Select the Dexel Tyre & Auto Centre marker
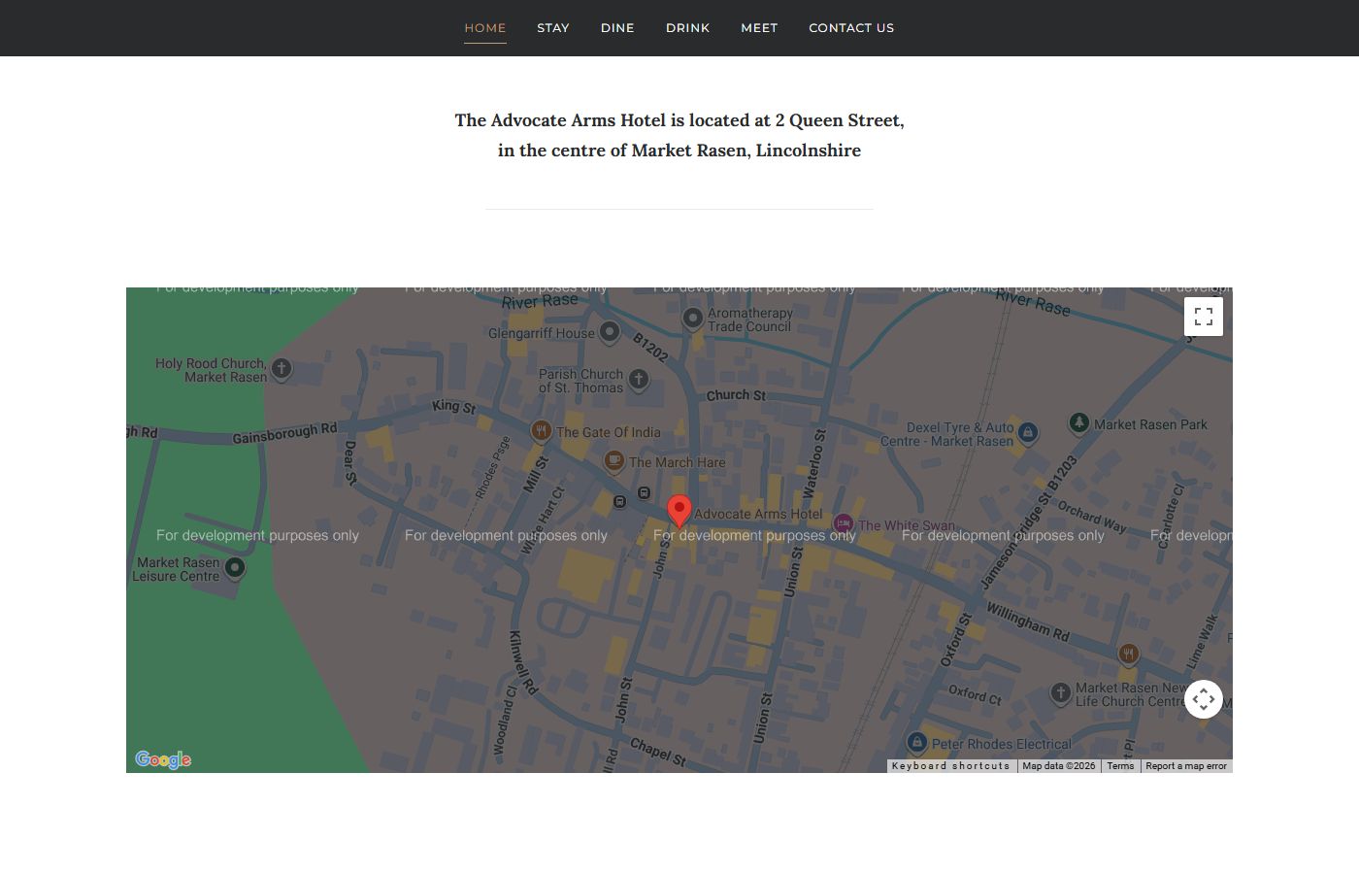1359x874 pixels. coord(1028,432)
